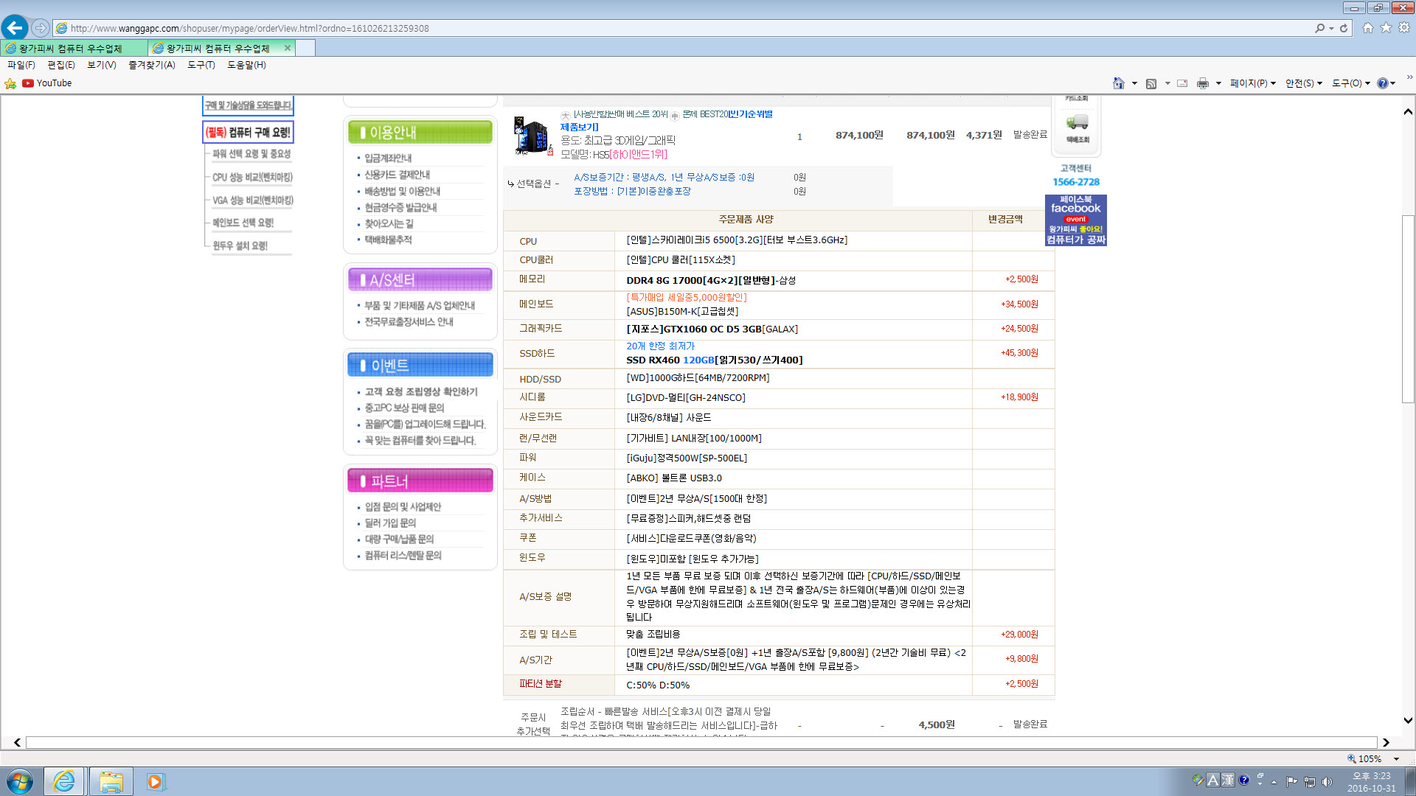Open the 도구(O) dropdown in command bar
The height and width of the screenshot is (796, 1416).
1351,83
